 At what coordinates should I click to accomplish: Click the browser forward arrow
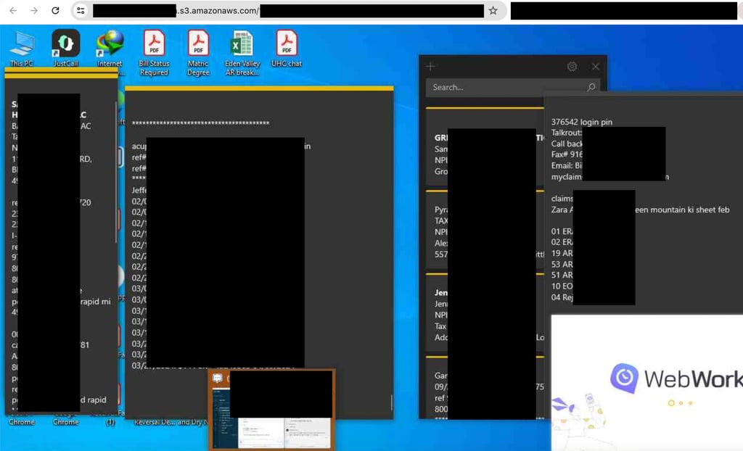click(x=34, y=10)
